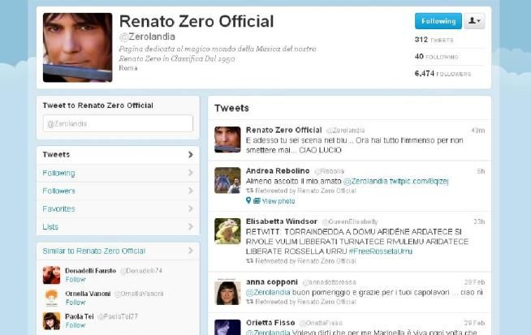
Task: Open the Andrea Rebolino author name
Action: pyautogui.click(x=278, y=171)
